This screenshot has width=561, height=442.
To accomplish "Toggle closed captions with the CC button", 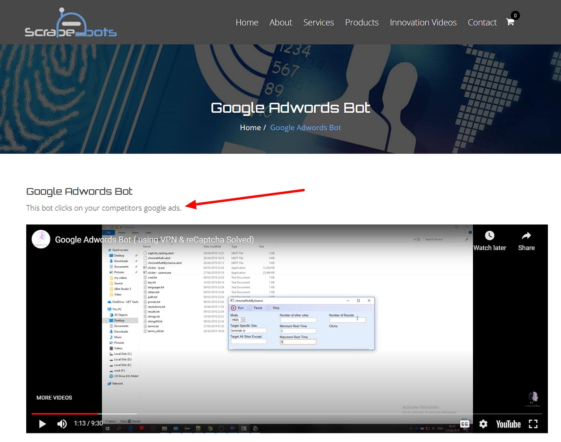I will click(465, 424).
